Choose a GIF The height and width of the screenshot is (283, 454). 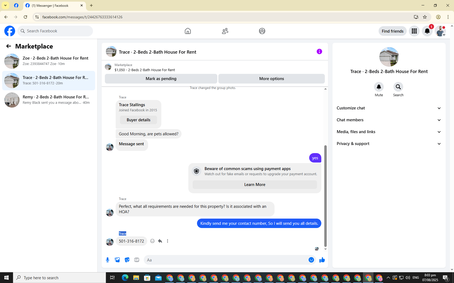(x=137, y=260)
